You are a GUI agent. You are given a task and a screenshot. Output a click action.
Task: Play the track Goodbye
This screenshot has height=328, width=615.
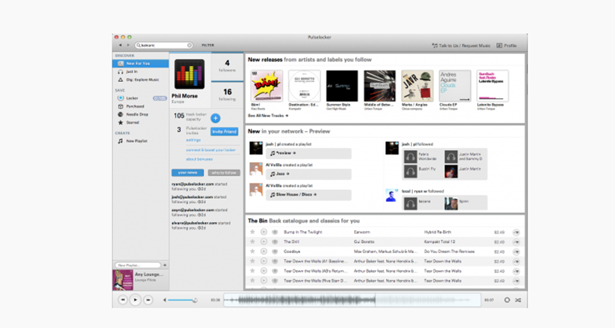[264, 251]
